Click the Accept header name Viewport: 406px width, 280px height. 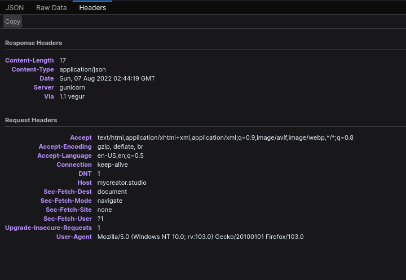pos(81,137)
